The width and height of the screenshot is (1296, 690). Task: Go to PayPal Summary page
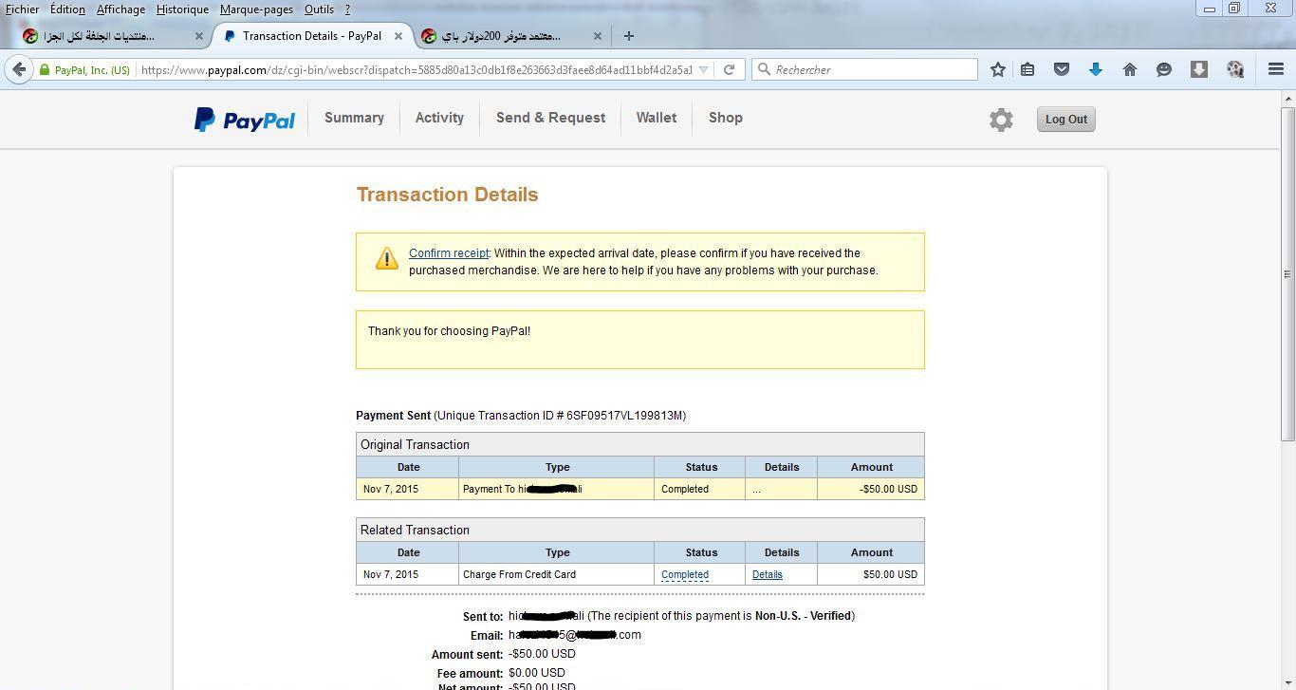coord(354,118)
